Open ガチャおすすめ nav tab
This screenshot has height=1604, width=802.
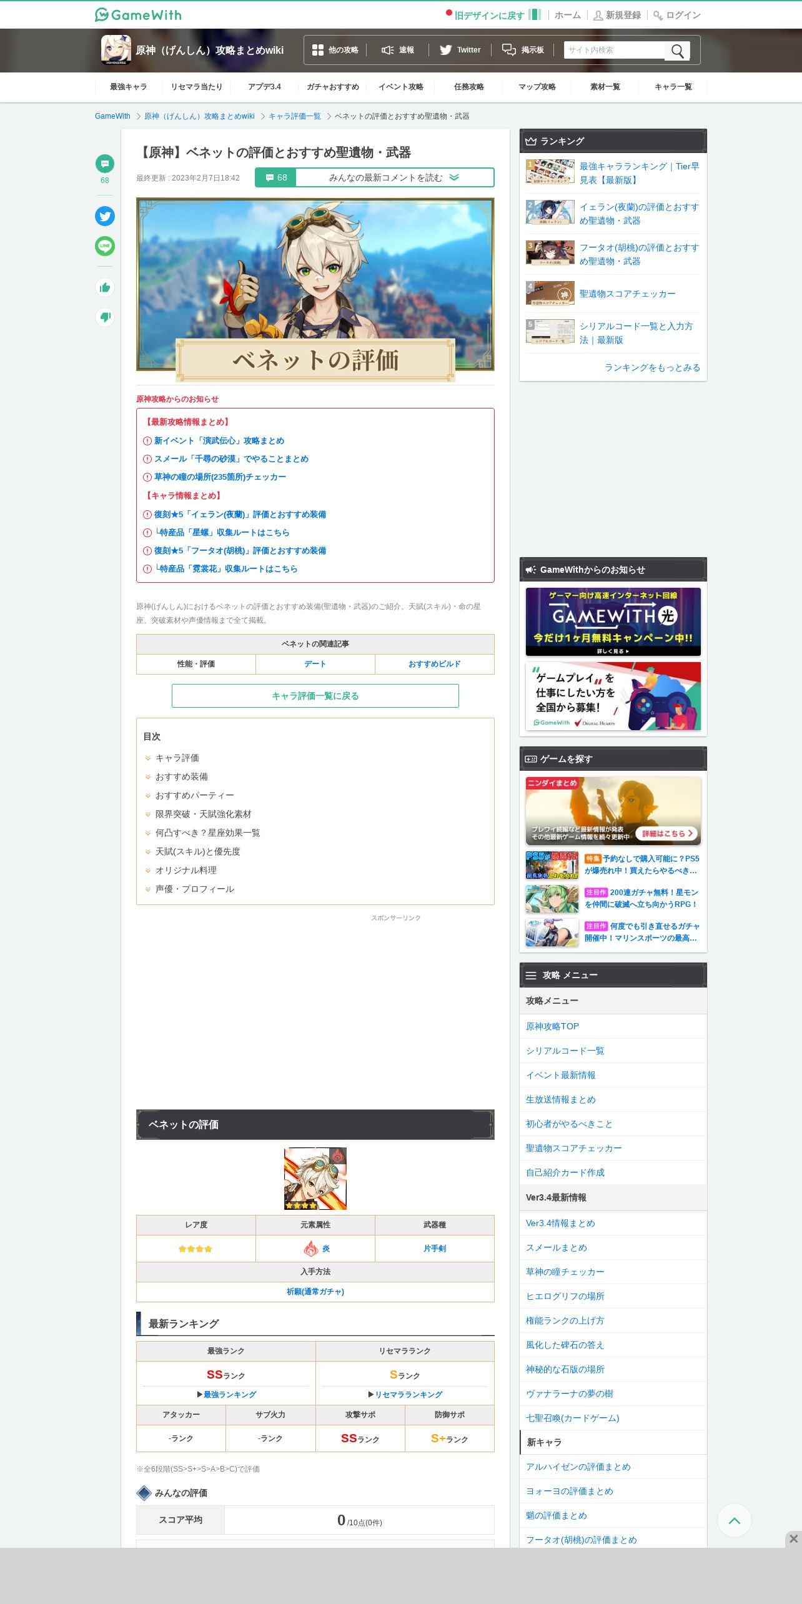[333, 87]
